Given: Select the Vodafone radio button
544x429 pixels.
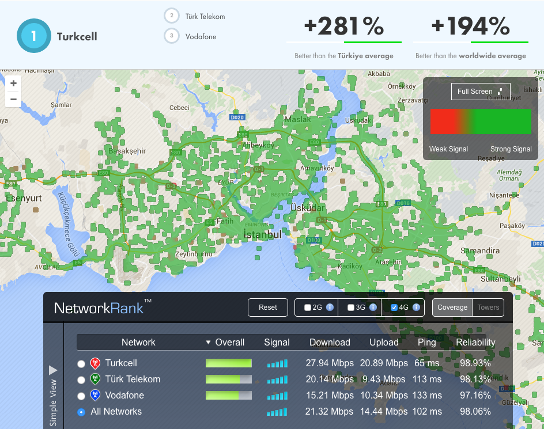Looking at the screenshot, I should click(81, 396).
